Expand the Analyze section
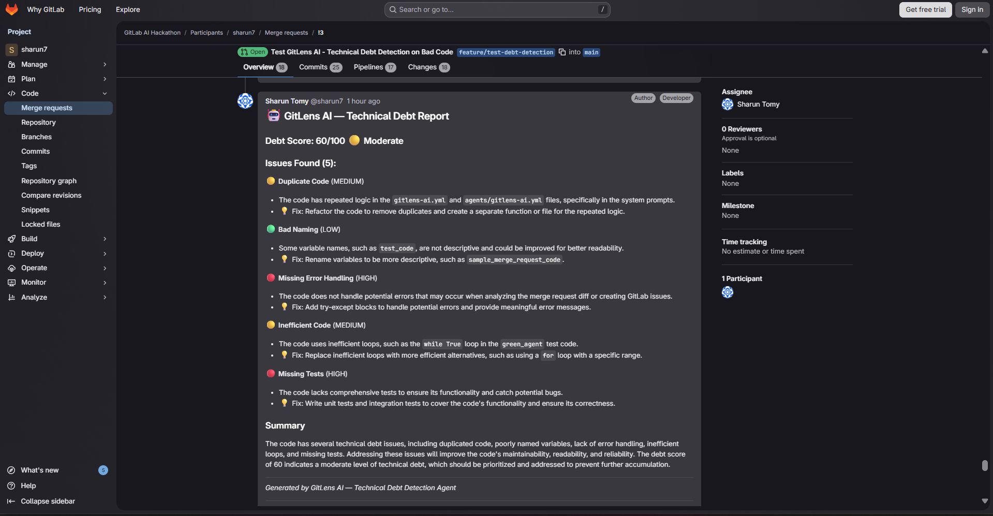The height and width of the screenshot is (516, 993). (105, 298)
